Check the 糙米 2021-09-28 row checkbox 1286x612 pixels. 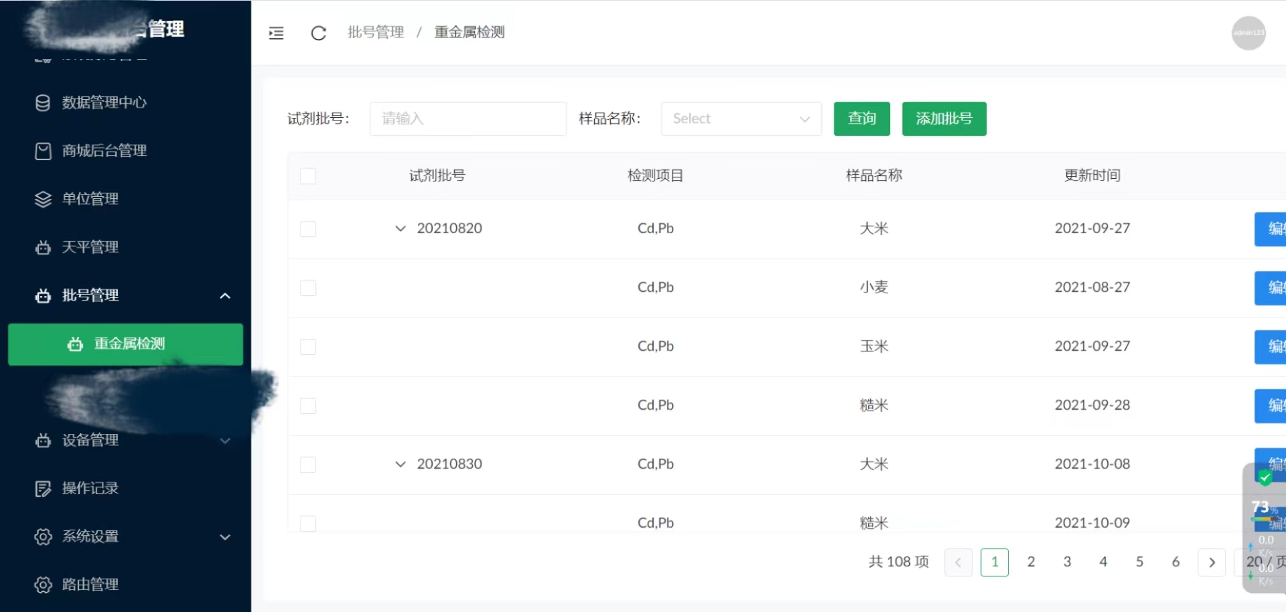[308, 406]
